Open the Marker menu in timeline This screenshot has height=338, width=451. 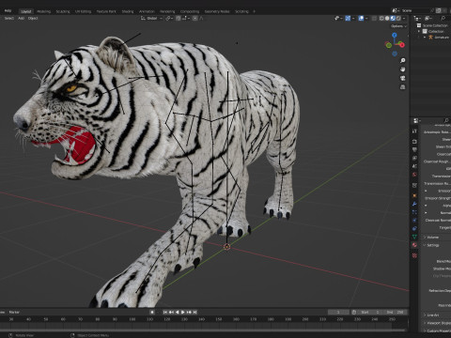[x=14, y=312]
